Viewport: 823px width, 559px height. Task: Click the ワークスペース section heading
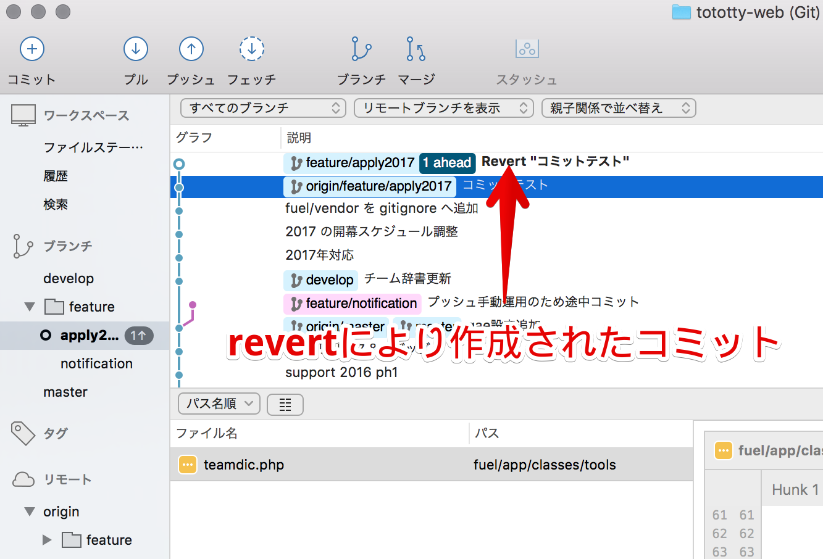click(x=86, y=115)
